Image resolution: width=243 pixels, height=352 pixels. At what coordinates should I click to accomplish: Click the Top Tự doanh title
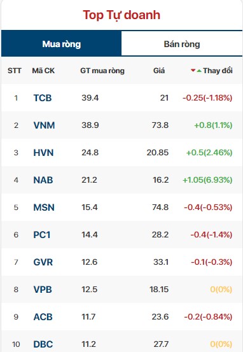click(x=121, y=15)
